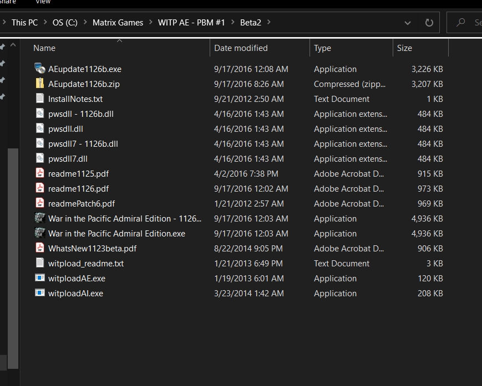Go to OS (C:) in the breadcrumb
482x386 pixels.
[x=65, y=22]
